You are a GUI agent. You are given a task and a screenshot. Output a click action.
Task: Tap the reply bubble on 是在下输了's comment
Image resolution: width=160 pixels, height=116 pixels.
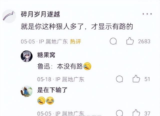(119, 113)
